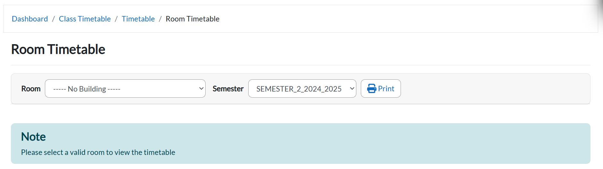Viewport: 603px width, 169px height.
Task: Click the SEMESTER_2_2024_2025 selected value
Action: point(299,89)
